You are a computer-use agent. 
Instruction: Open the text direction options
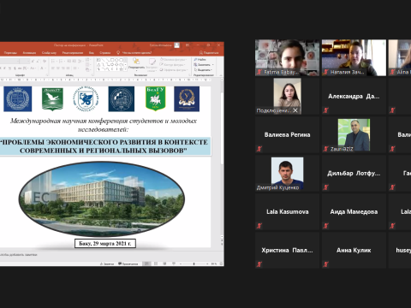88,59
